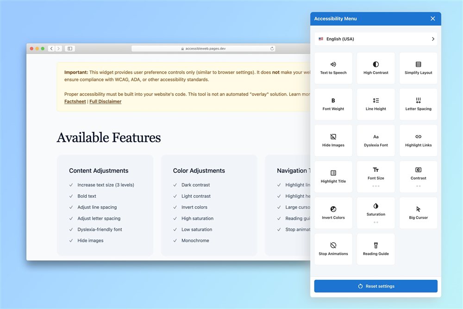Toggle Font Weight bold option
The image size is (463, 309).
(333, 104)
